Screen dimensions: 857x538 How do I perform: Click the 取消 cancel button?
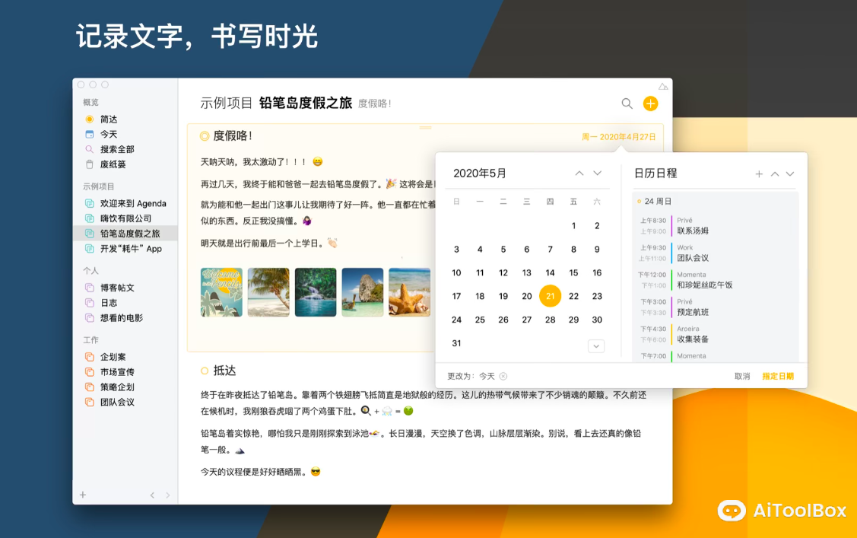[743, 375]
